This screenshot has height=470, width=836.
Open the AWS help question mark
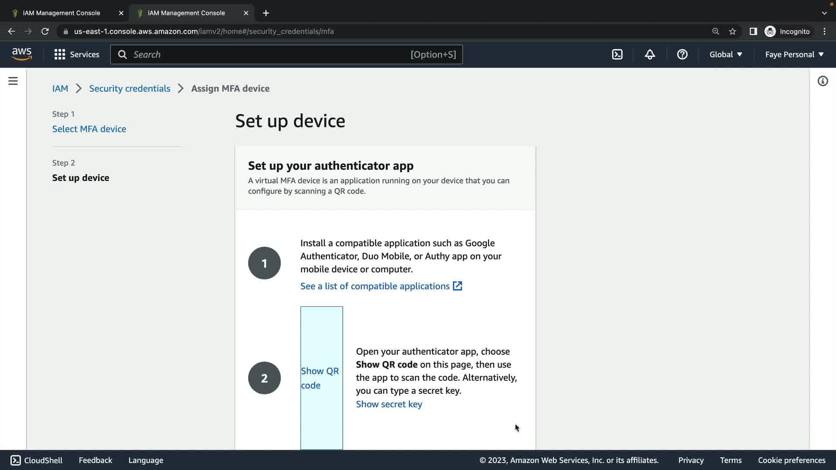click(x=682, y=54)
